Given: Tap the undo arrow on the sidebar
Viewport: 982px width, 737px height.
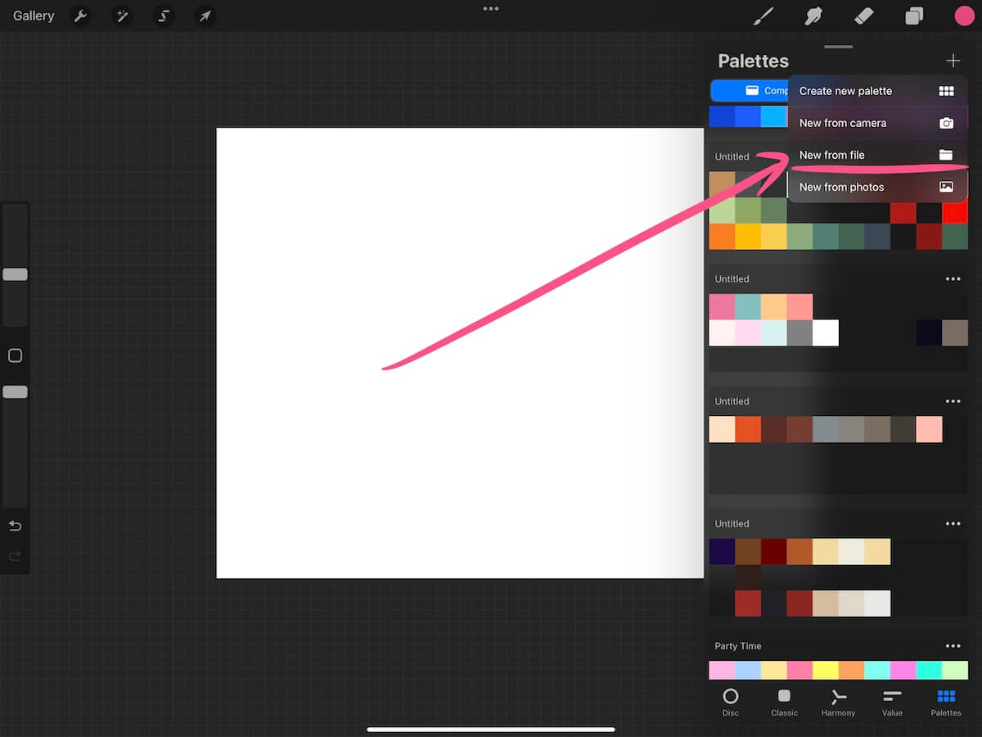Looking at the screenshot, I should click(15, 525).
